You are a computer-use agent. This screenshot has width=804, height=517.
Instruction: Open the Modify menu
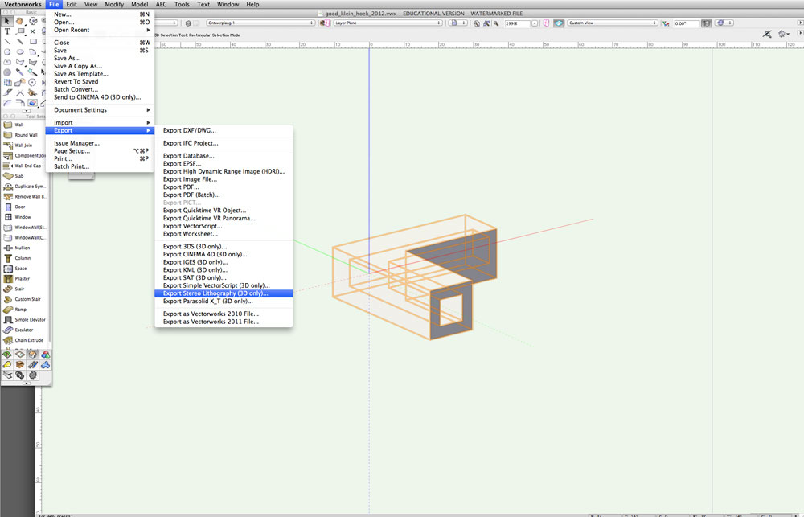click(x=114, y=4)
